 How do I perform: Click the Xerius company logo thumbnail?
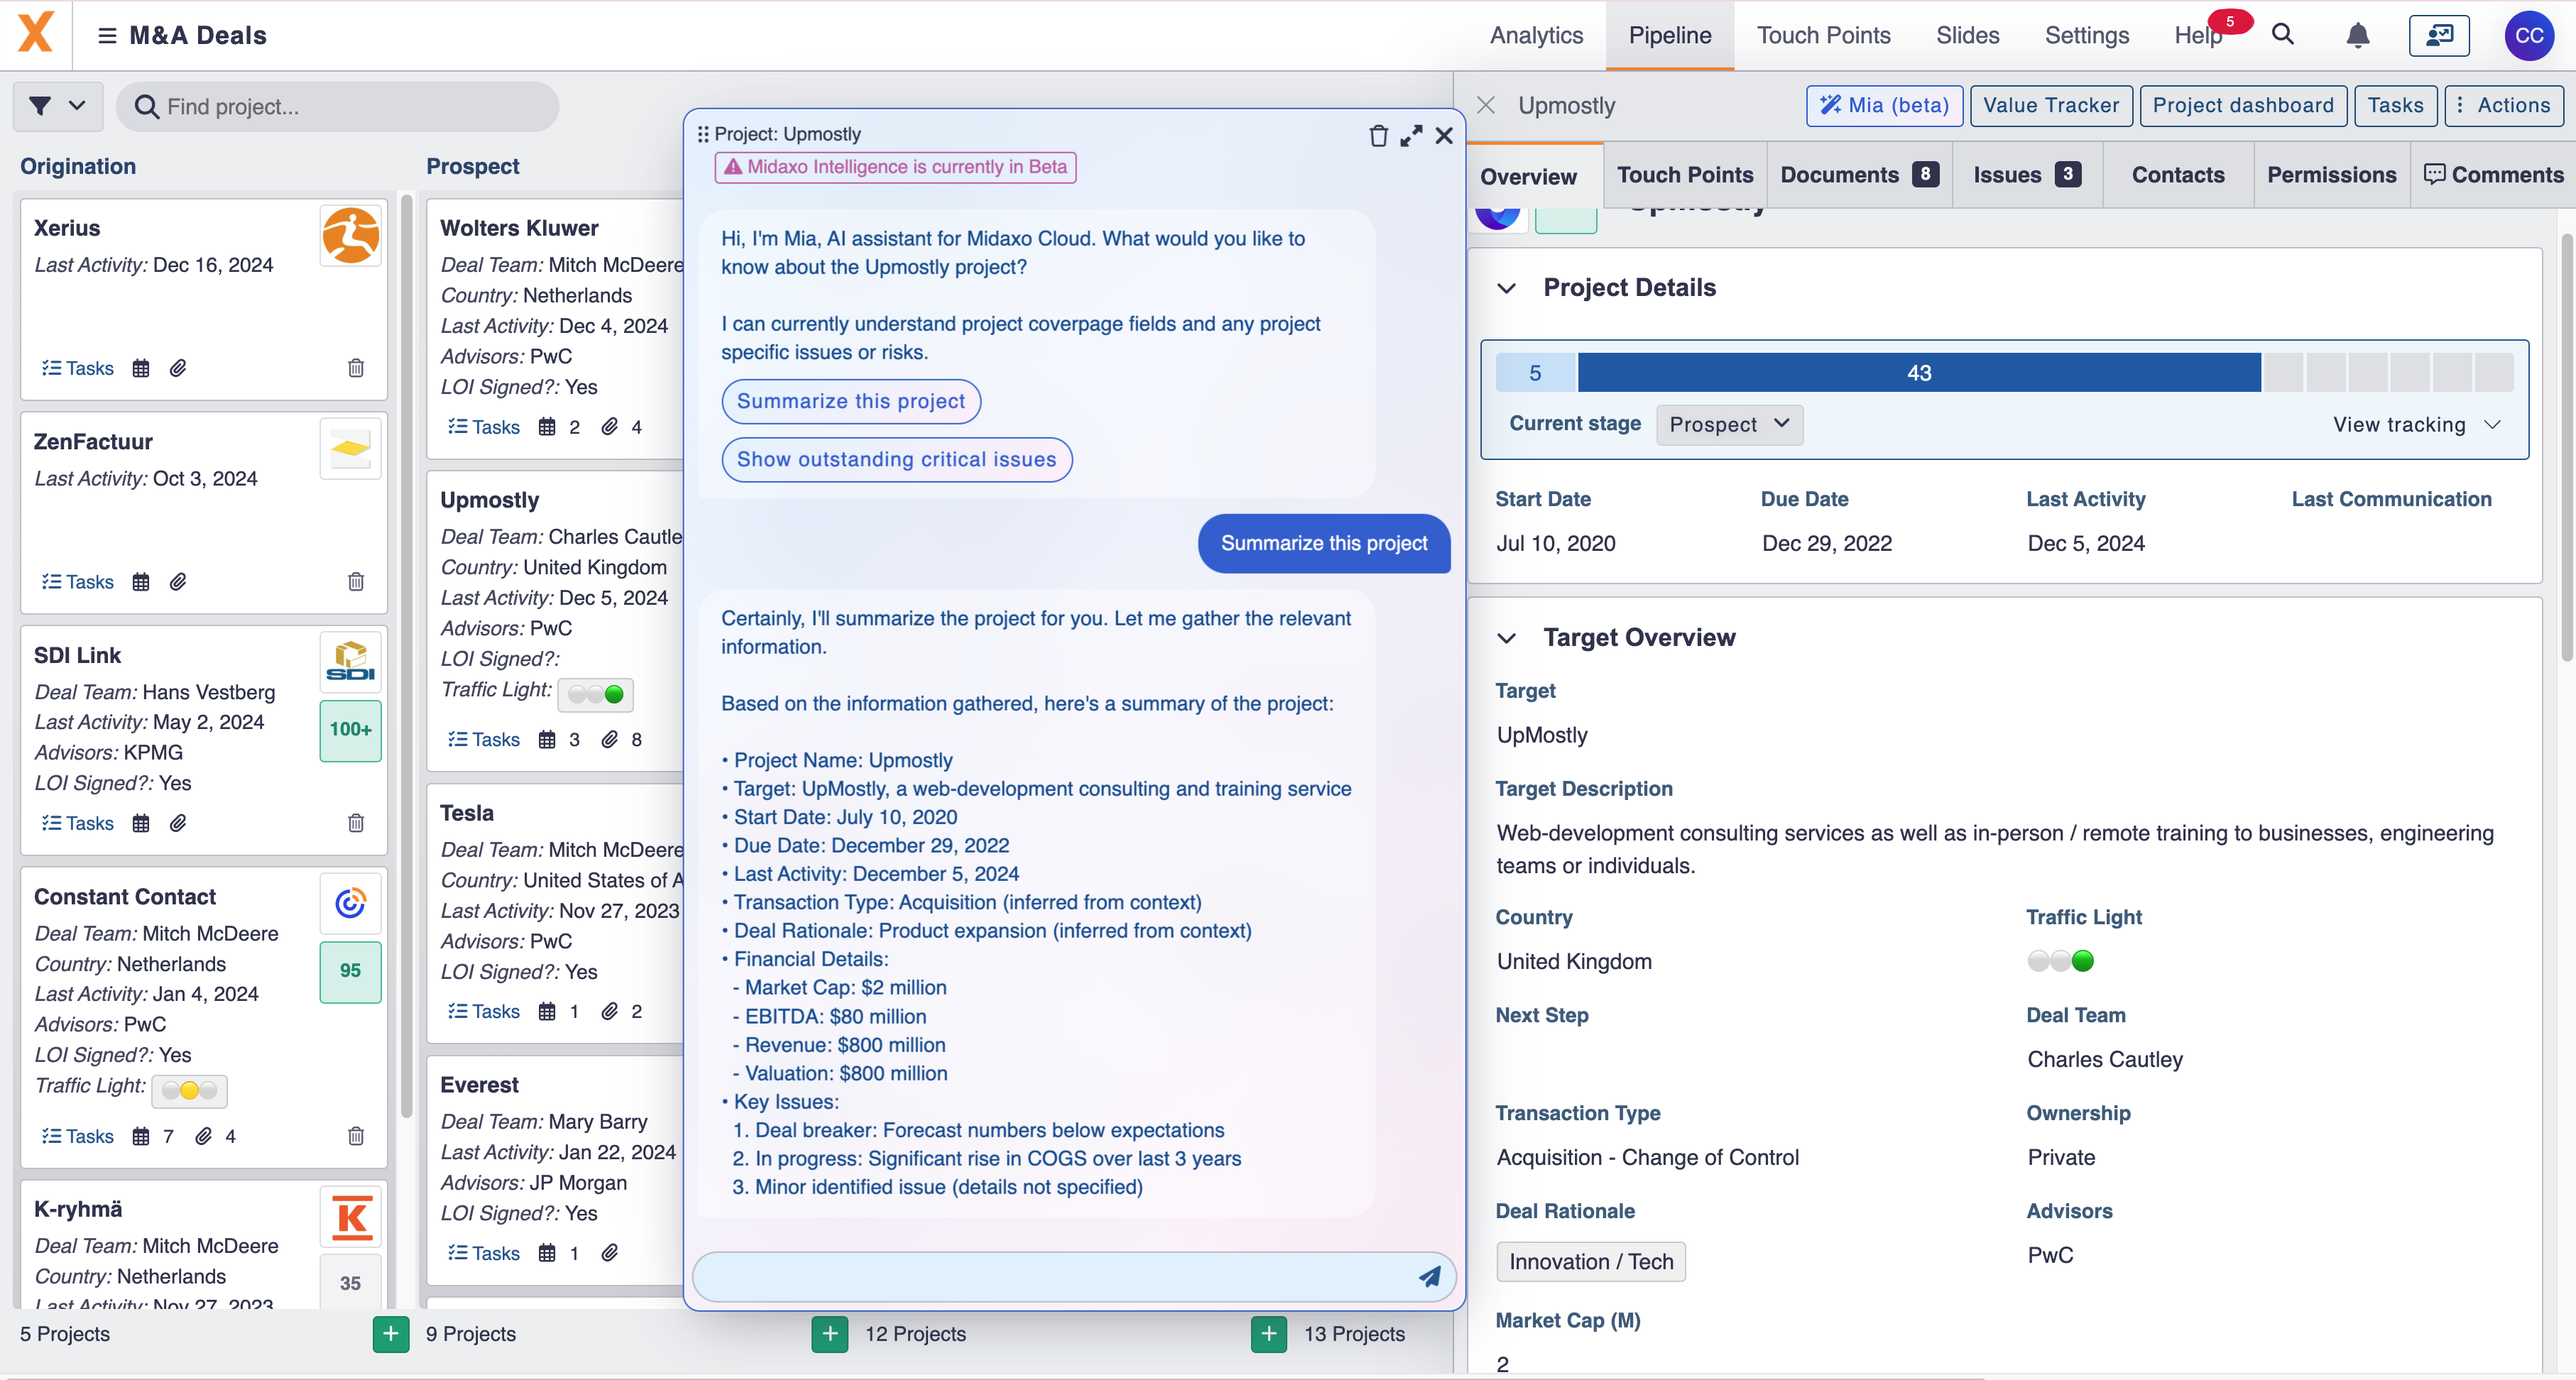pyautogui.click(x=351, y=236)
